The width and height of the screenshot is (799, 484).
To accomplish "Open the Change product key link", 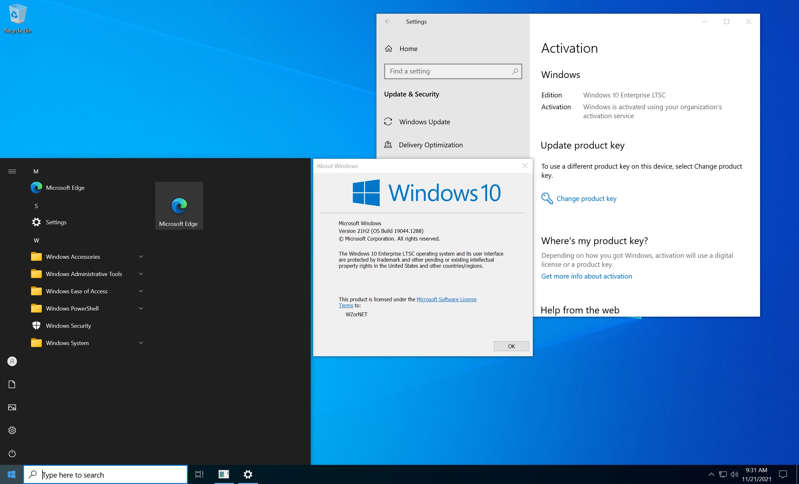I will pyautogui.click(x=586, y=198).
